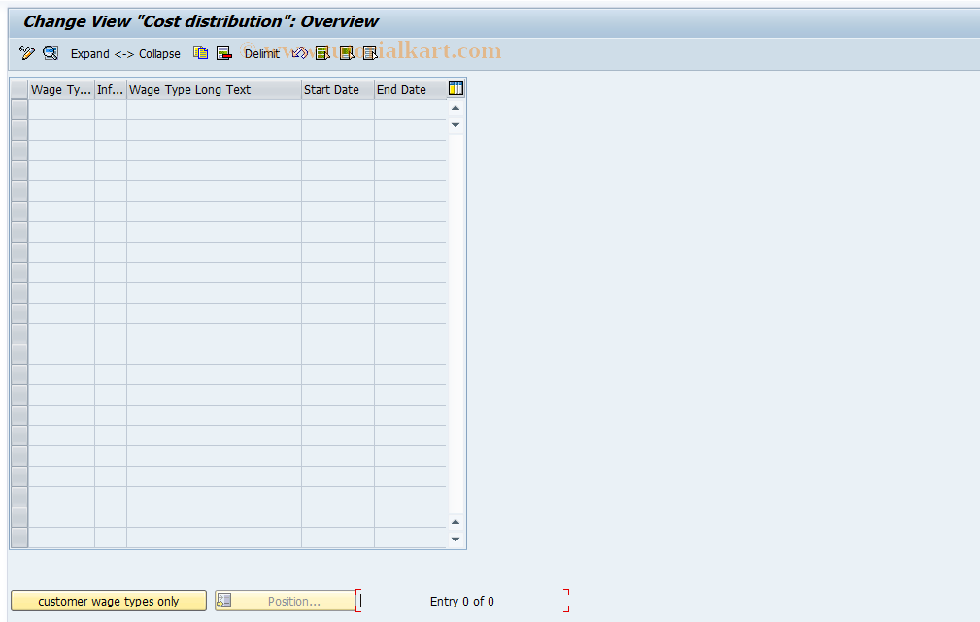The image size is (980, 622).
Task: Click top scroll-up arrow of table
Action: point(456,108)
